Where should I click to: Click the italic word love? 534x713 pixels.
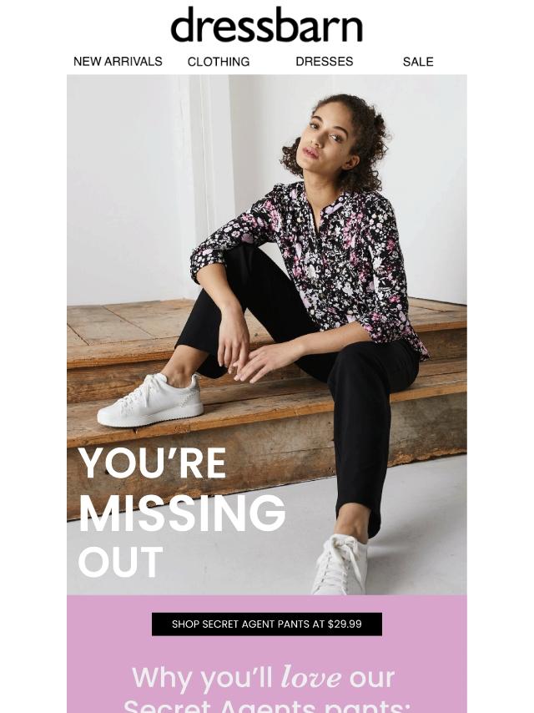[311, 678]
